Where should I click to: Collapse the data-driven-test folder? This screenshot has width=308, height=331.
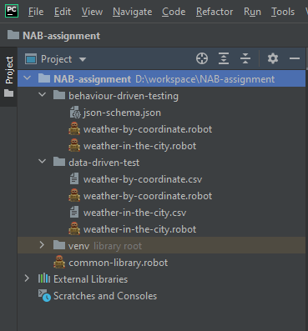click(x=43, y=162)
